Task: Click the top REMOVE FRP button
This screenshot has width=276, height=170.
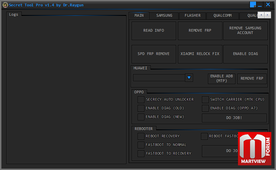Action: pyautogui.click(x=200, y=31)
